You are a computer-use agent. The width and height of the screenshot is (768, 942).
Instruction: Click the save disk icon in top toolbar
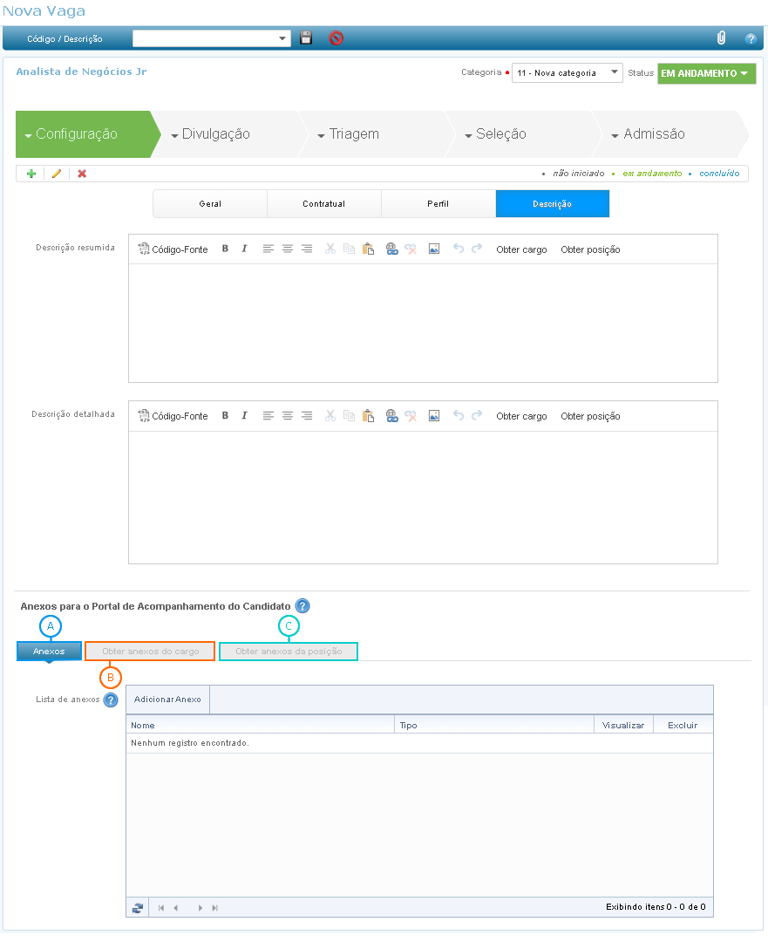click(306, 38)
